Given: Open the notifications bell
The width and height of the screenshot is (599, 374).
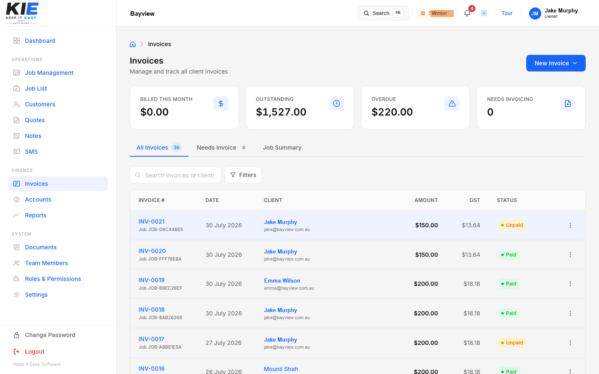Looking at the screenshot, I should 467,13.
